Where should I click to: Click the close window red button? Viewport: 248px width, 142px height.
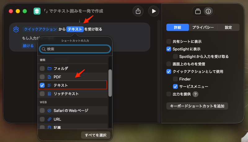point(11,11)
